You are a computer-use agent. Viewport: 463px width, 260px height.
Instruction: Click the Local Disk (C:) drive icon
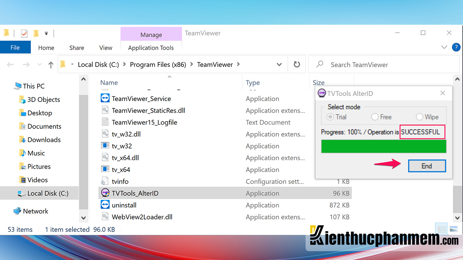[x=22, y=193]
